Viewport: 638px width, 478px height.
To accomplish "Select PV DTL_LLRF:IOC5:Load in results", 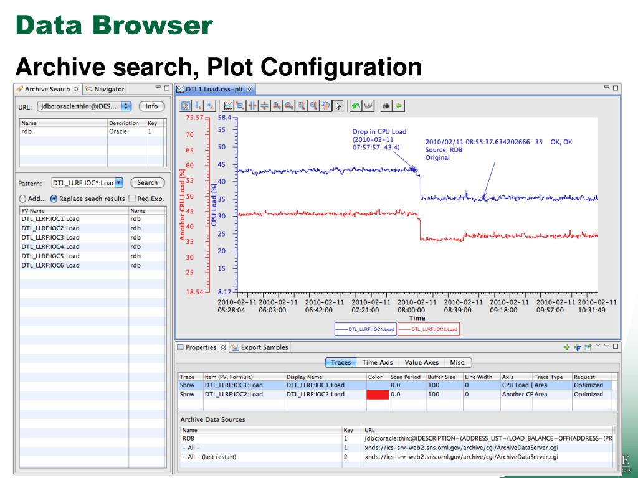I will click(x=93, y=256).
